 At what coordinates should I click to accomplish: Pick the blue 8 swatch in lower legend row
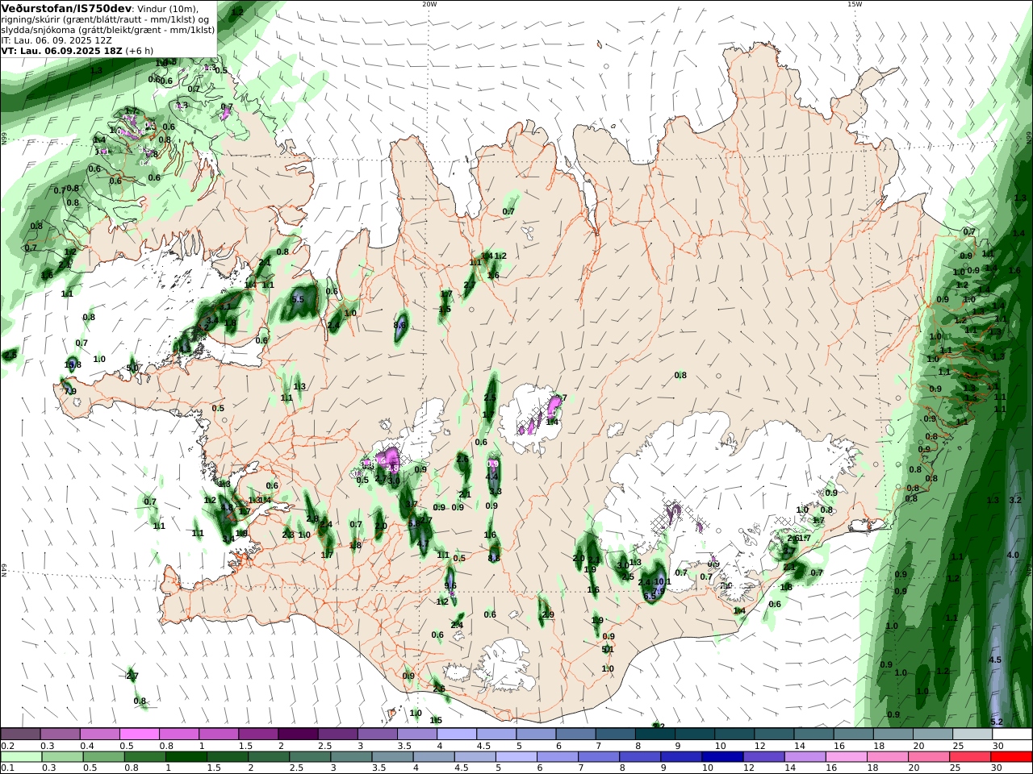click(x=638, y=757)
